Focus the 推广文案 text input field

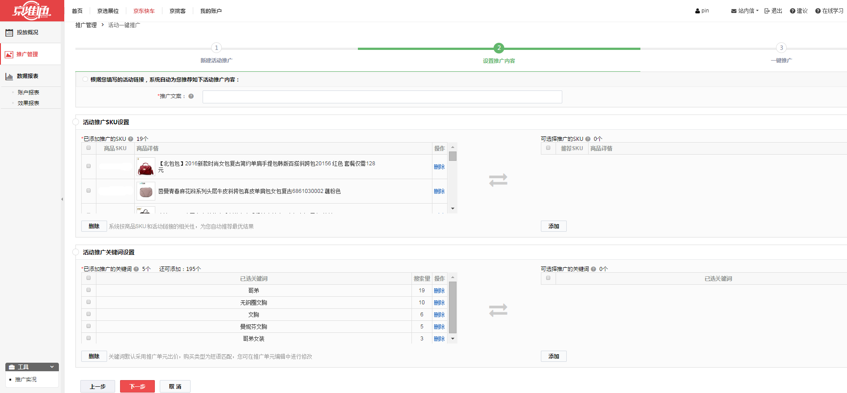[382, 97]
